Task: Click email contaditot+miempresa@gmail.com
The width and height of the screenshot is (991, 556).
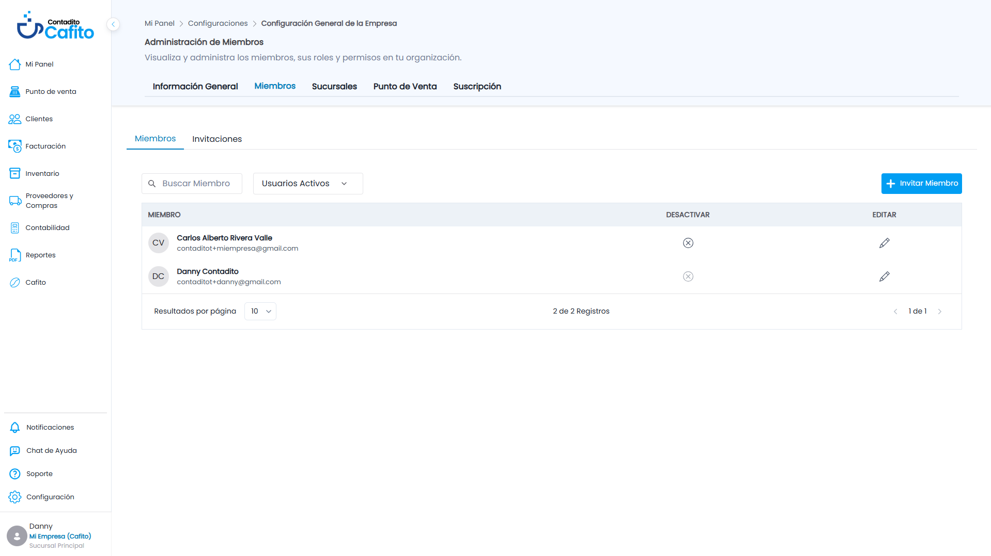Action: [237, 249]
